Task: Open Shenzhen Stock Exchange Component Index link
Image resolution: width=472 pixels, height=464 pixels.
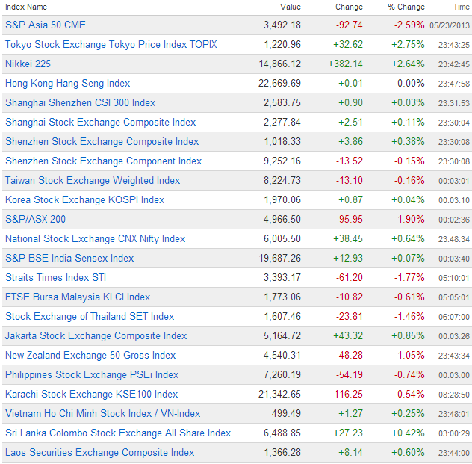Action: 104,161
